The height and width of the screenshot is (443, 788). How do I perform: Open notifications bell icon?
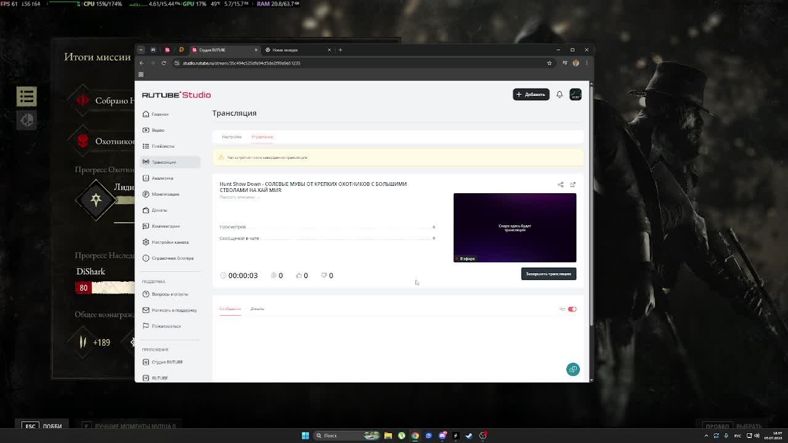[x=559, y=94]
